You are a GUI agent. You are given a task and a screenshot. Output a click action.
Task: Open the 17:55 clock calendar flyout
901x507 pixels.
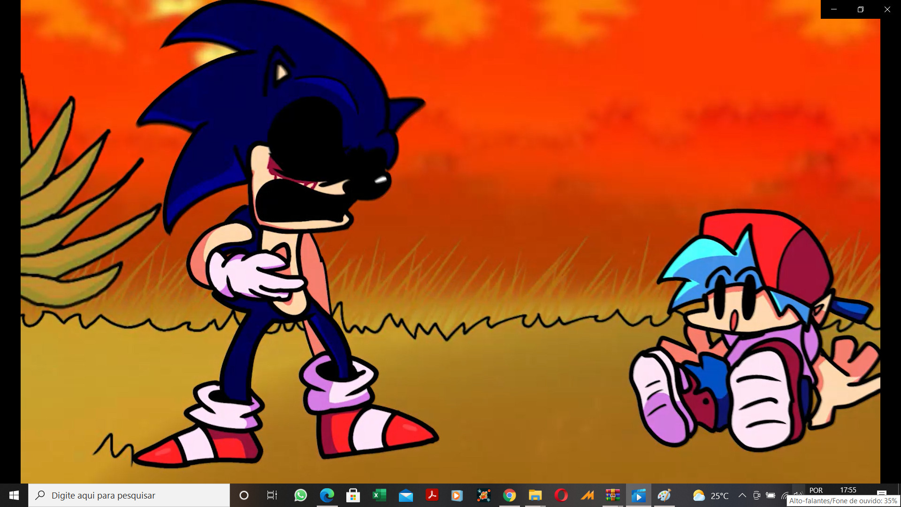(x=848, y=490)
